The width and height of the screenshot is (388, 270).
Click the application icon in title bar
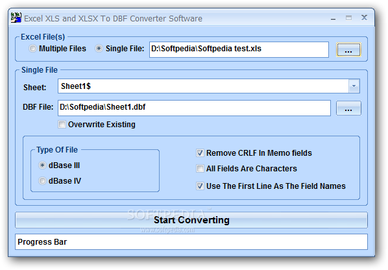click(x=16, y=18)
